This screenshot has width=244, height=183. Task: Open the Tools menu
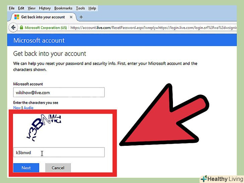(x=80, y=8)
